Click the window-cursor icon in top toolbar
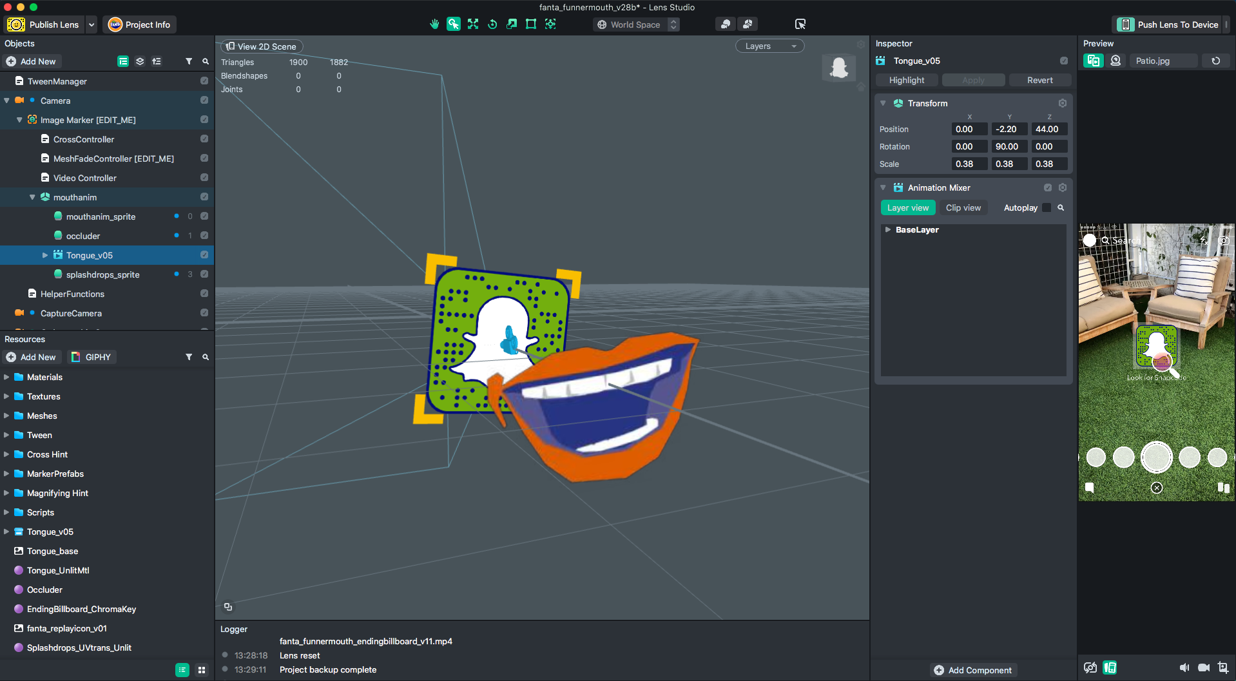Viewport: 1236px width, 681px height. click(x=800, y=24)
